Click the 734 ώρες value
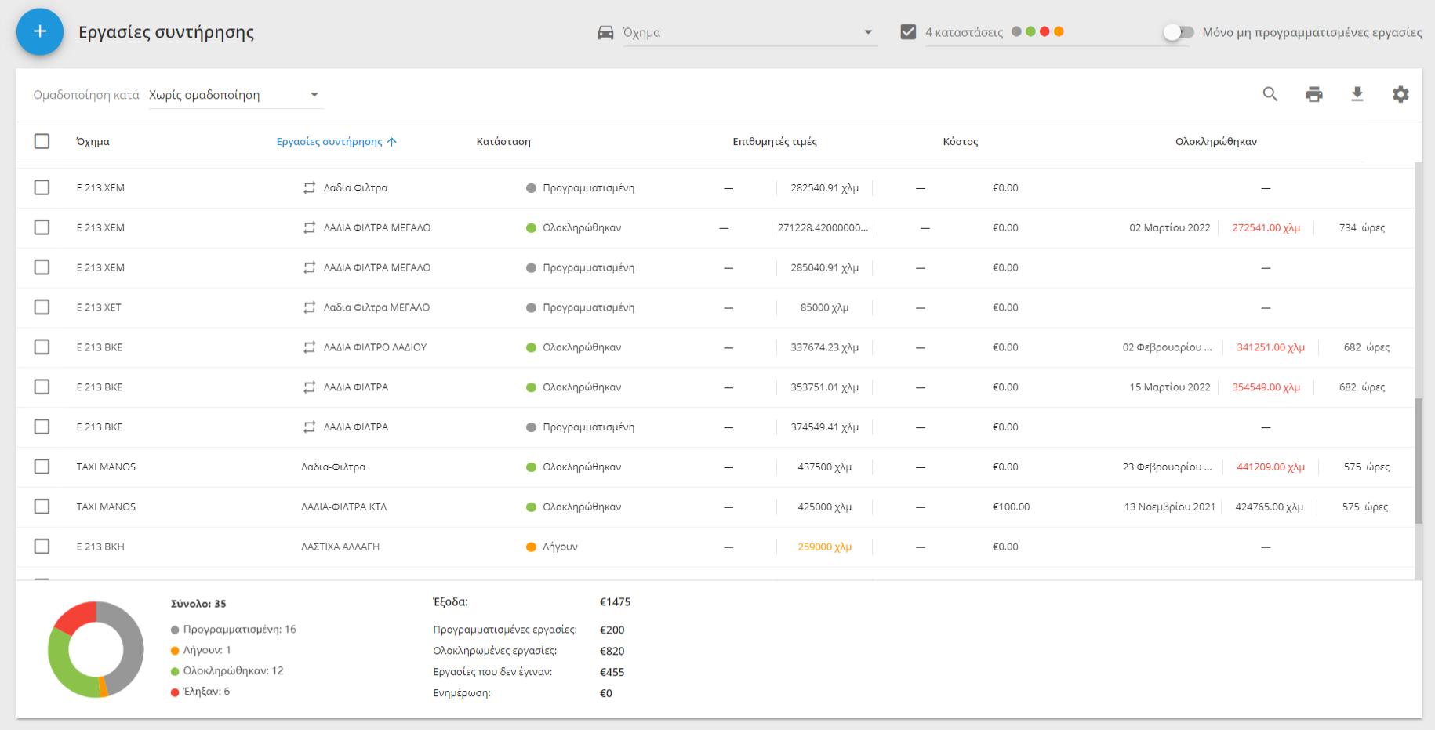This screenshot has height=730, width=1435. coord(1362,228)
